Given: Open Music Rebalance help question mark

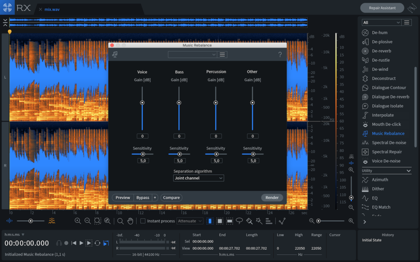Looking at the screenshot, I should [x=280, y=54].
